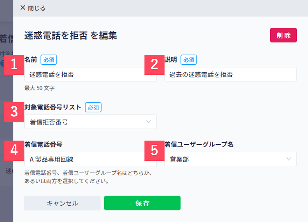Click the red 削除 button
This screenshot has width=308, height=222.
(x=283, y=35)
